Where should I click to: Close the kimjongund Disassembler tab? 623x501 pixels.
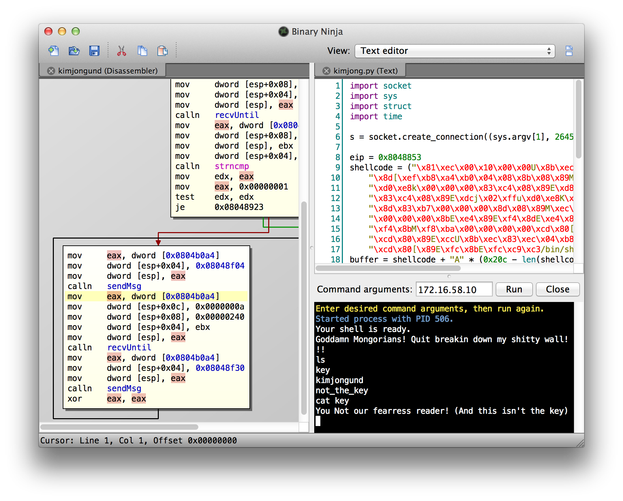[x=51, y=71]
